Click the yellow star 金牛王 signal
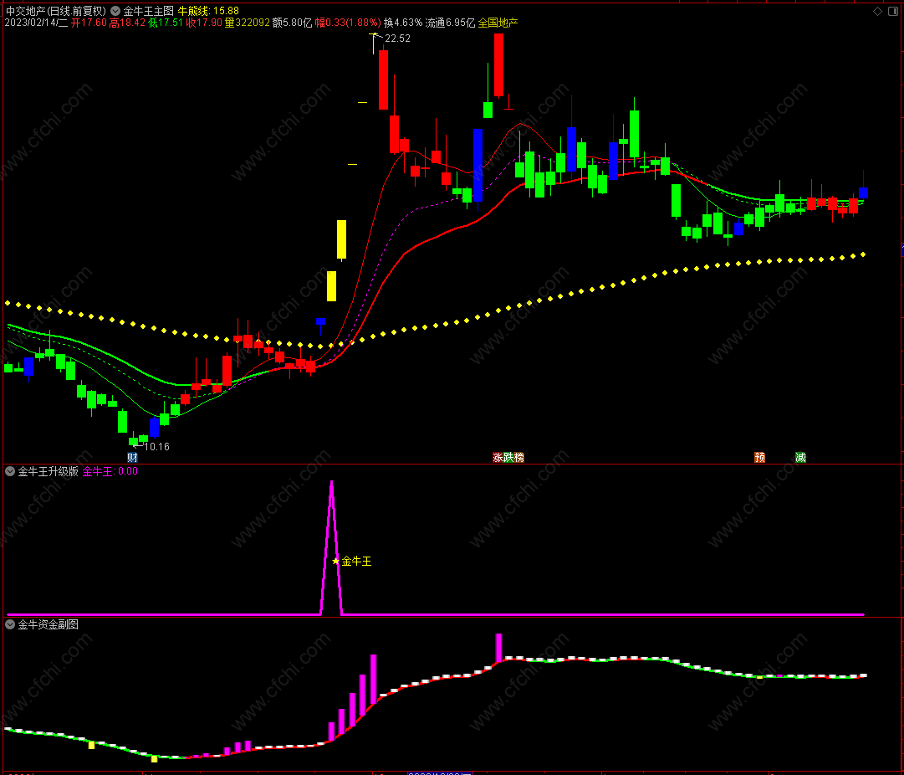This screenshot has height=775, width=904. click(x=336, y=561)
